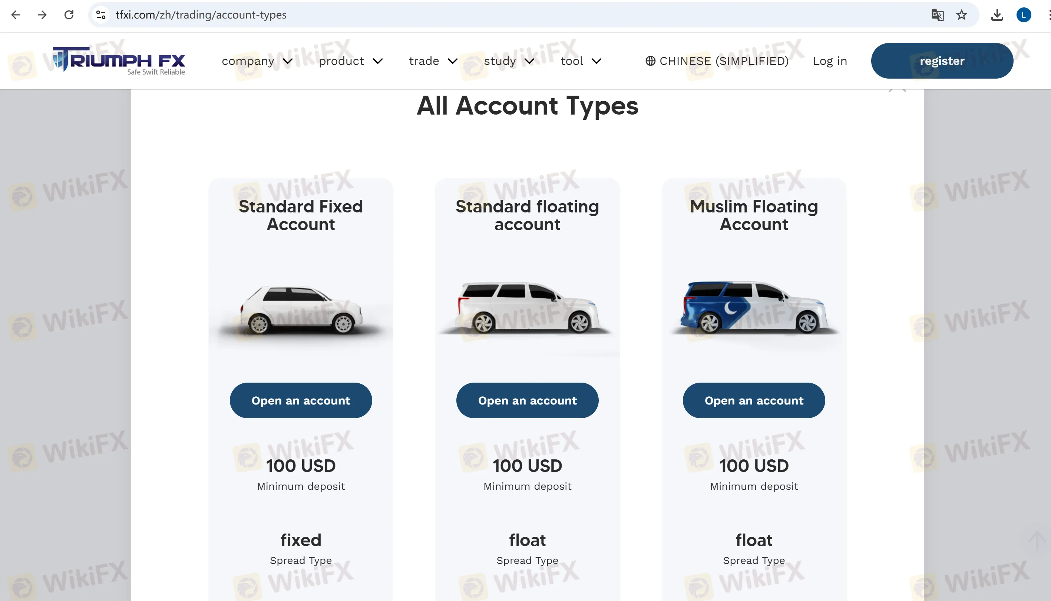Image resolution: width=1051 pixels, height=601 pixels.
Task: Open an account for Standard Fixed Account
Action: (x=301, y=400)
